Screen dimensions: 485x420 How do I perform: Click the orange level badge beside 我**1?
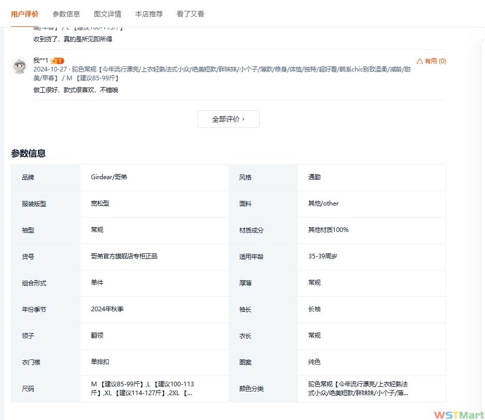tap(58, 61)
